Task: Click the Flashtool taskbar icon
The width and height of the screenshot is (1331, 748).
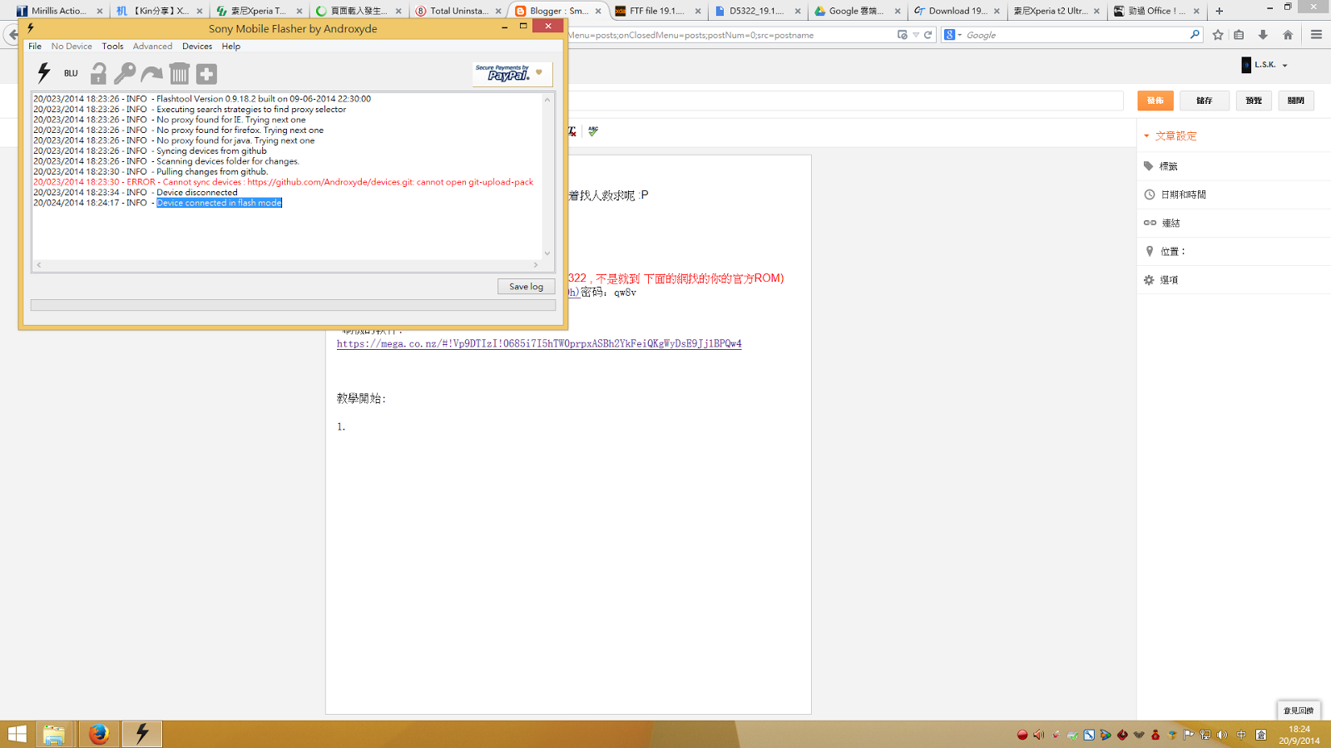Action: coord(142,734)
